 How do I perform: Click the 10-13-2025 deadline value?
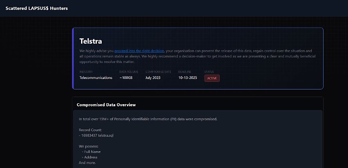pyautogui.click(x=187, y=78)
